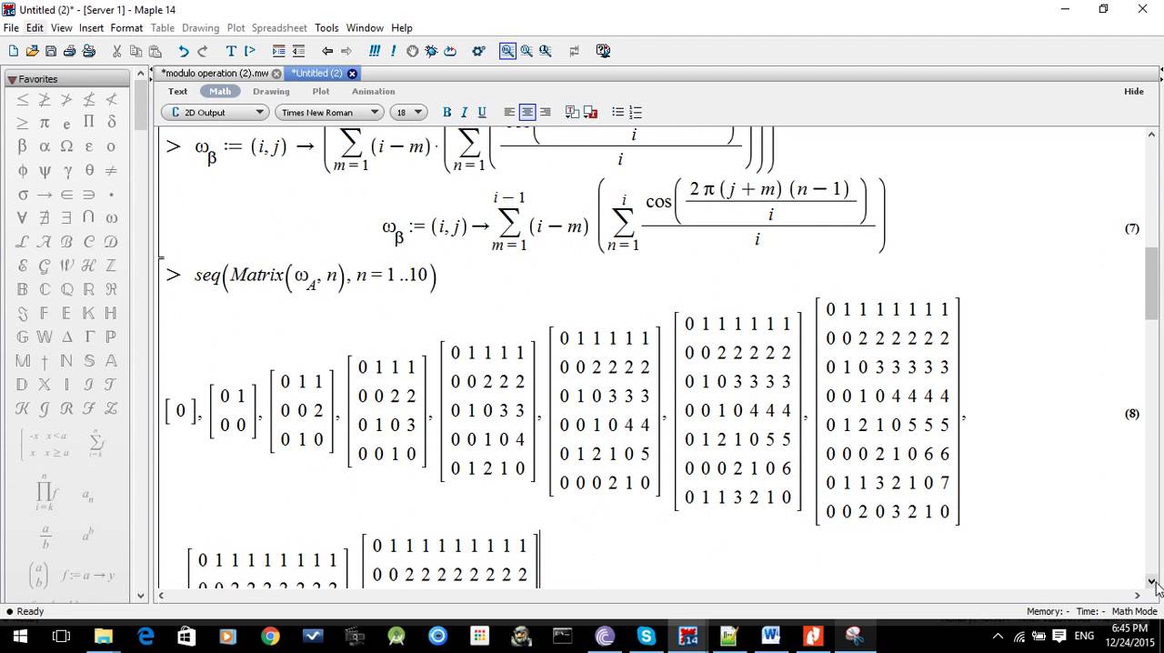Hide the context toolbar with the Hide button

(1134, 91)
